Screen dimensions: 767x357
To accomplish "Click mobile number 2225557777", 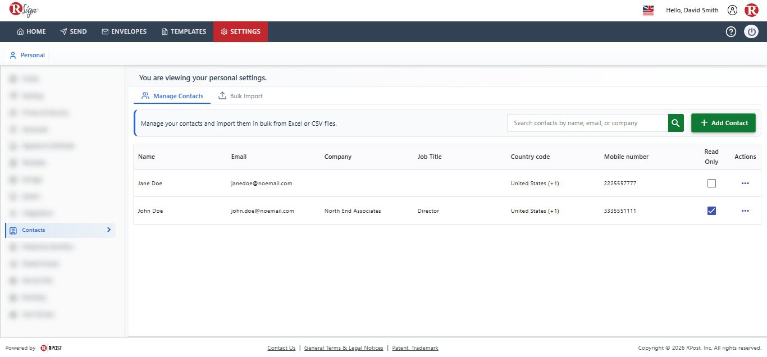I will [x=620, y=184].
